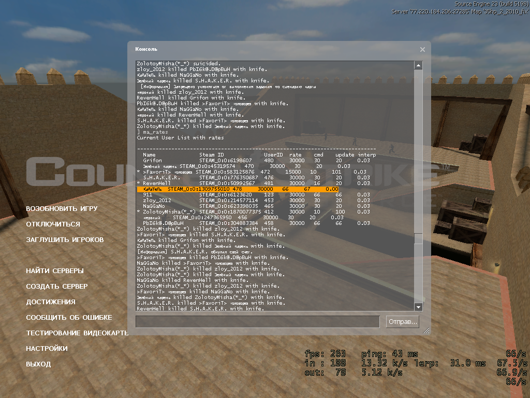Viewport: 530px width, 398px height.
Task: Click the "Source Engine 23 (build 5198)" text
Action: (x=491, y=4)
